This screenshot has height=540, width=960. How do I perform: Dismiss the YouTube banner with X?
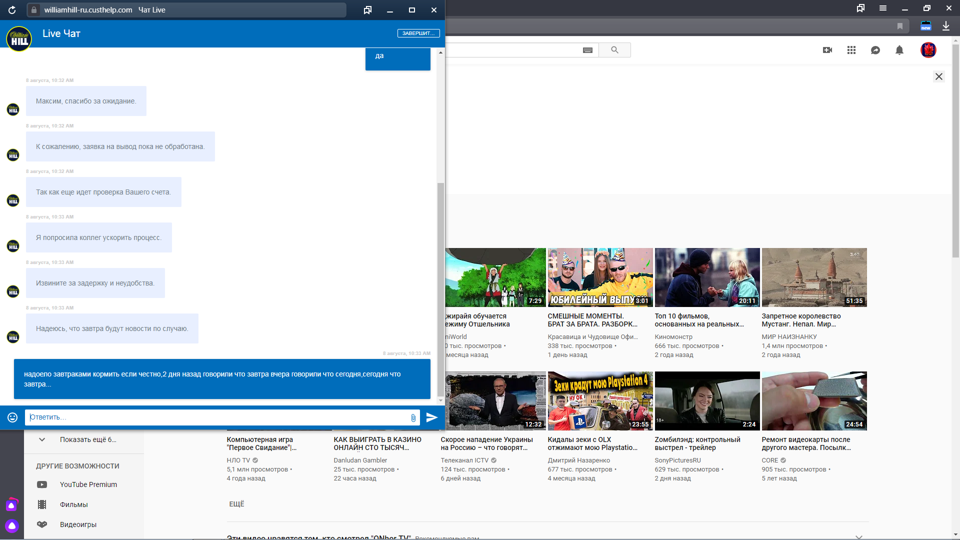tap(939, 76)
